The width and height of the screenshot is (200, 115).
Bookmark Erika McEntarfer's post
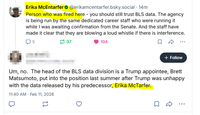click(x=160, y=42)
